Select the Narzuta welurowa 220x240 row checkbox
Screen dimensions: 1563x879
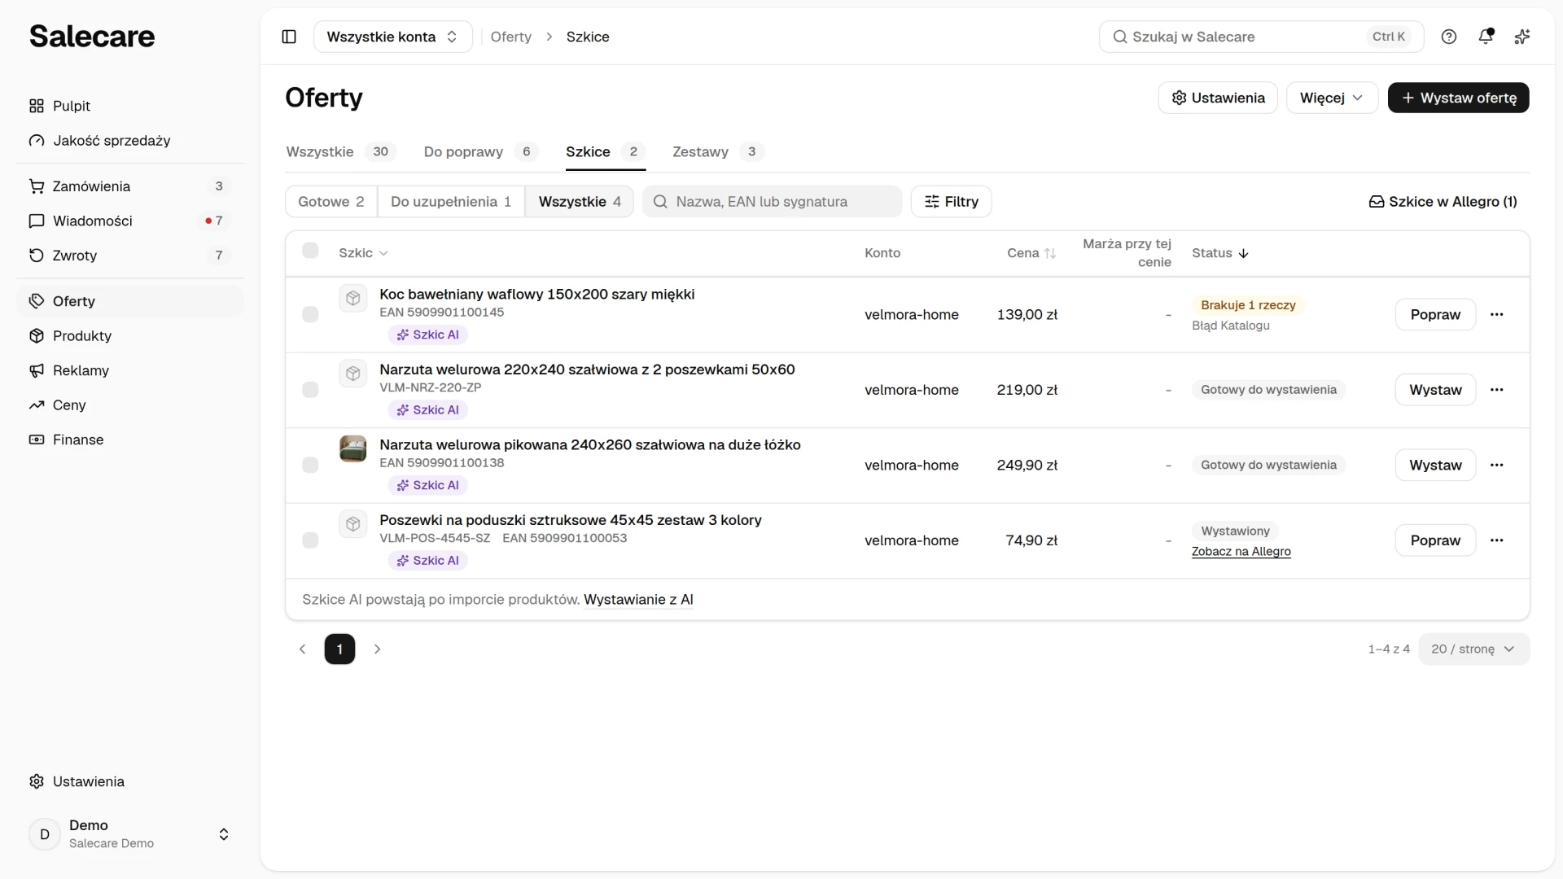tap(310, 390)
